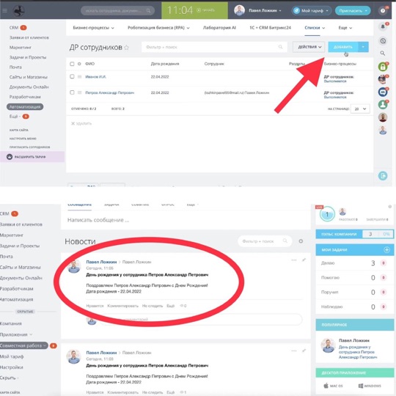Viewport: 396px width, 396px height.
Task: Star the ДР сотрудников list as favorite
Action: pyautogui.click(x=127, y=47)
